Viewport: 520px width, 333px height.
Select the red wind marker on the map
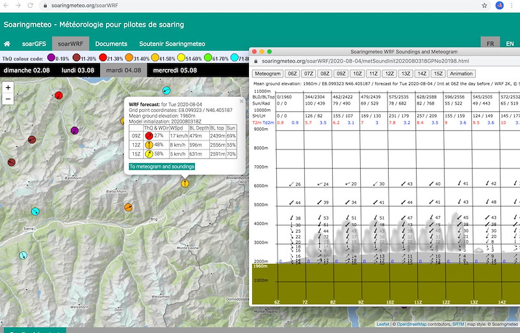[58, 96]
